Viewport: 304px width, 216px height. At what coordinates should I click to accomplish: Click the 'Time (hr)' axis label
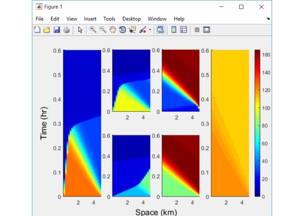pos(44,123)
